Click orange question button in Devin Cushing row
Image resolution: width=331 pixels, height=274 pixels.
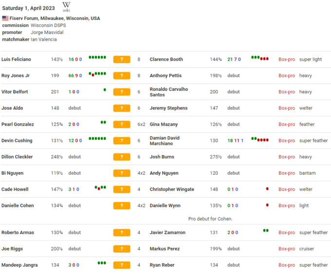click(x=122, y=141)
